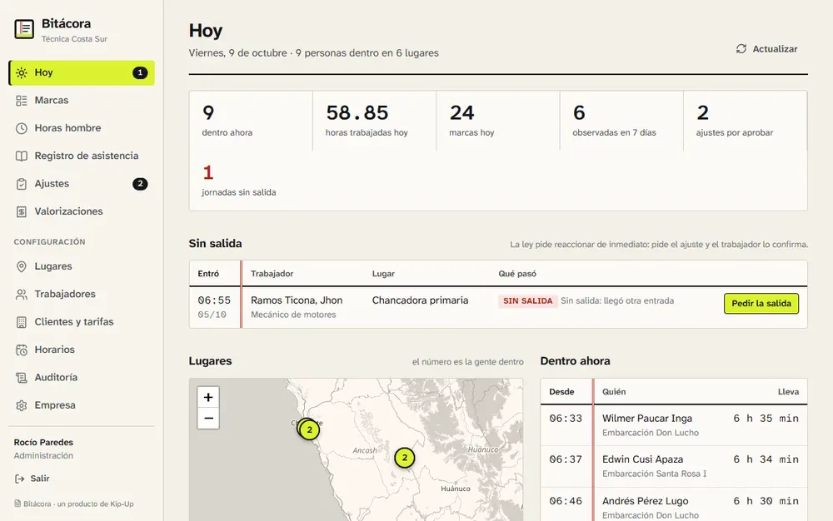Click the calendar-clock icon for Horarios
Viewport: 833px width, 521px height.
[x=22, y=350]
